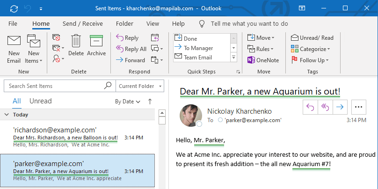Open the Follow Up flag dropdown
Screen dimensions: 378x189
pyautogui.click(x=310, y=60)
